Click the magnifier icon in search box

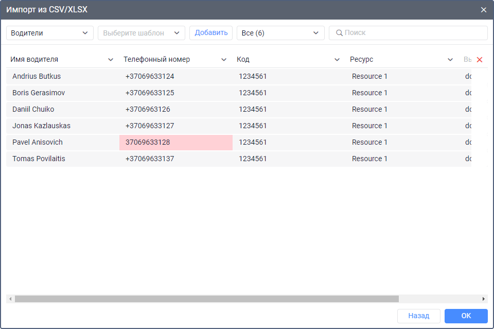[339, 33]
